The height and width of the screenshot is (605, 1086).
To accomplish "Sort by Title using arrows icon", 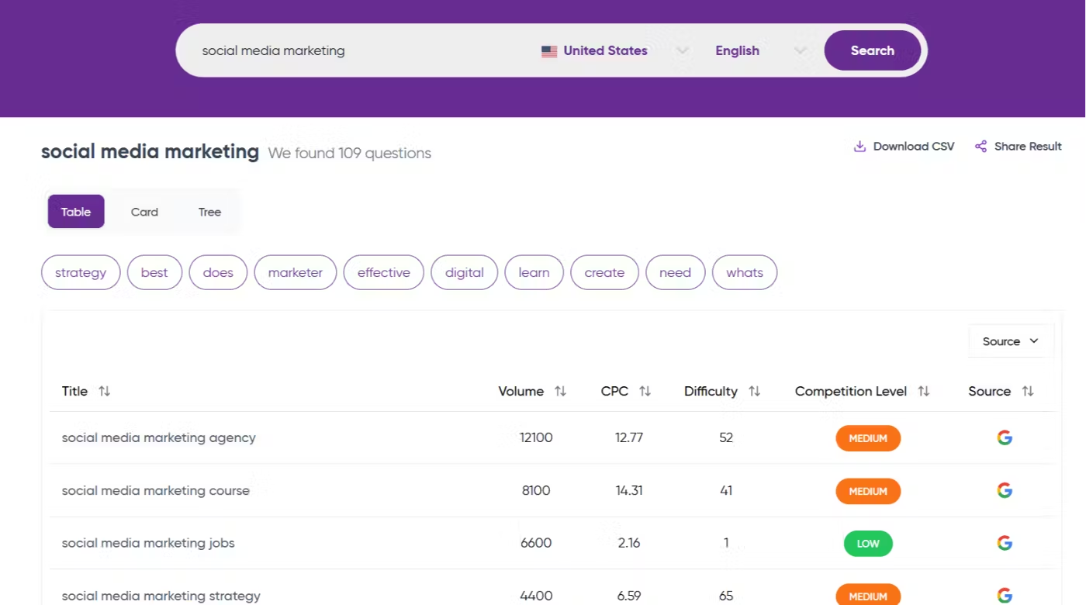I will [104, 392].
